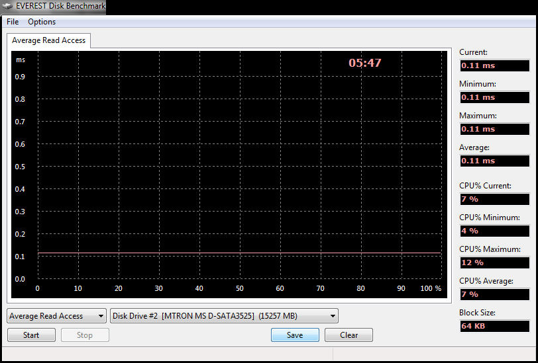Click the CPU% Current 7 % value
The width and height of the screenshot is (538, 363).
pyautogui.click(x=495, y=199)
